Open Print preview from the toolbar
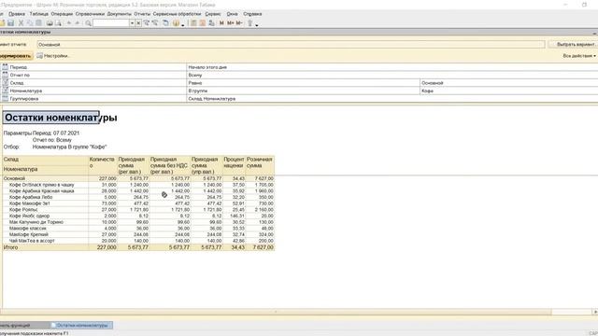 [58, 23]
